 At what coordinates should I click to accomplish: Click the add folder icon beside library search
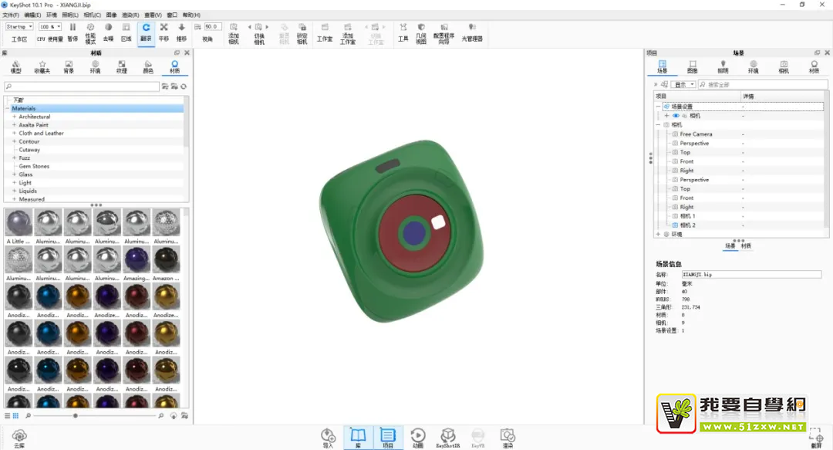point(165,86)
